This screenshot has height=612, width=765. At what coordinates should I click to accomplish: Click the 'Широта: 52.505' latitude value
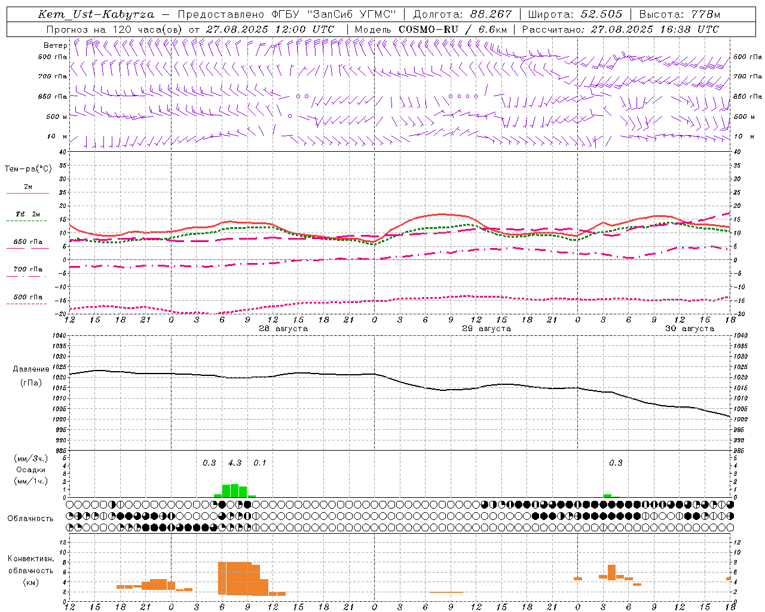pyautogui.click(x=575, y=14)
